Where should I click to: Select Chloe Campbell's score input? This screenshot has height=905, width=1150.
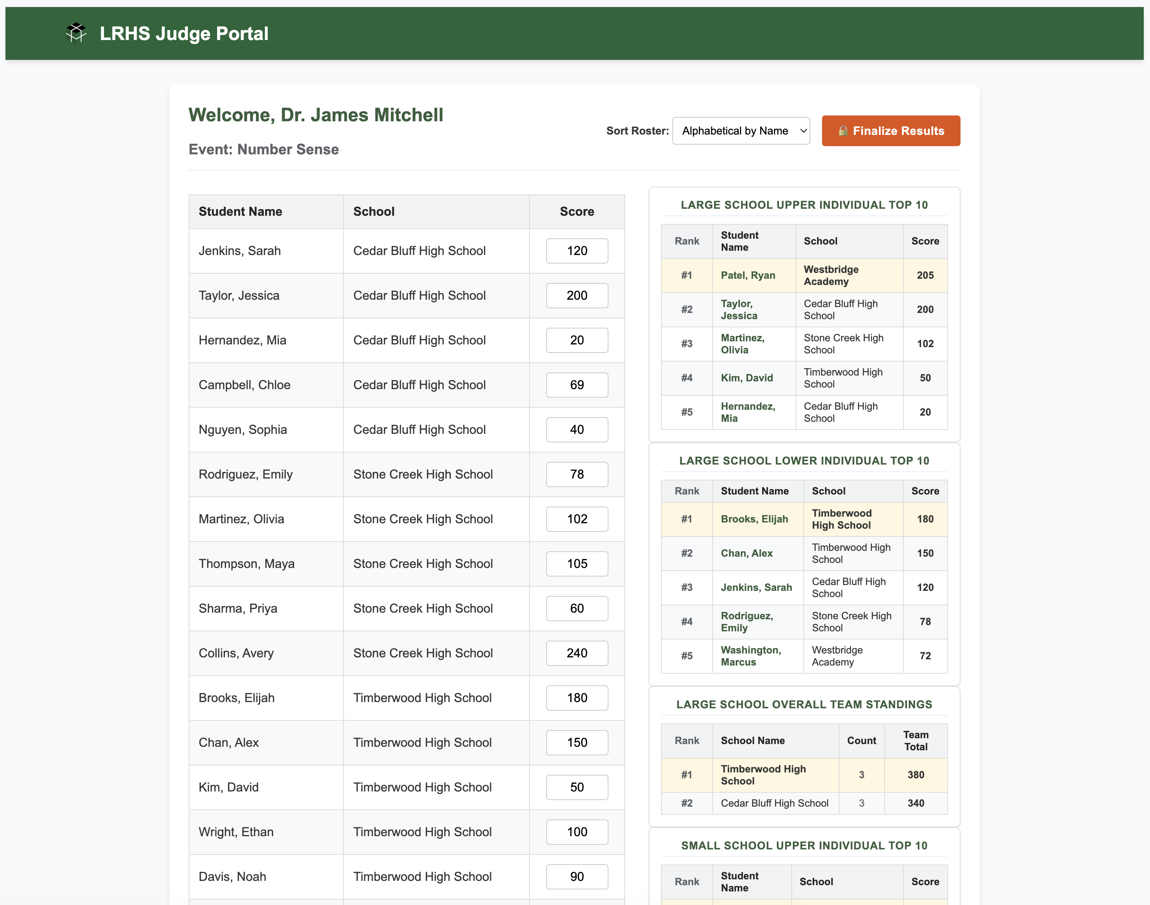577,385
